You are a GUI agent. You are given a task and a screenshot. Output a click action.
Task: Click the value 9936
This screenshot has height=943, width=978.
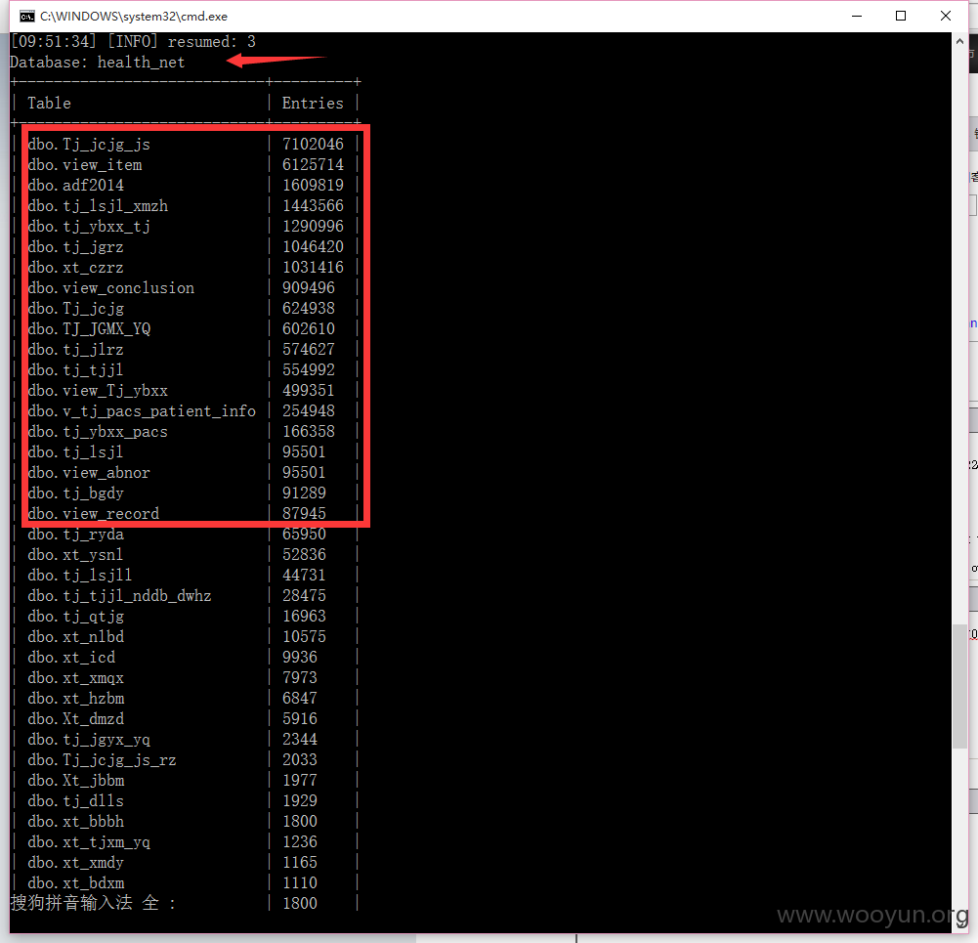point(299,658)
